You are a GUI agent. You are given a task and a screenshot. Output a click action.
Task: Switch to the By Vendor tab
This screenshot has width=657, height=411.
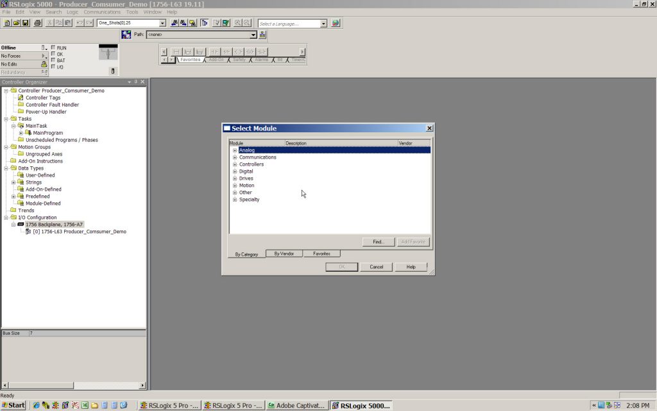pyautogui.click(x=284, y=254)
